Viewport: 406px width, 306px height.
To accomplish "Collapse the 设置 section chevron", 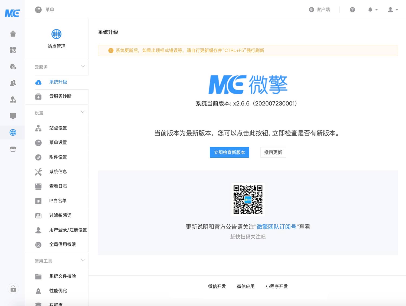I will (83, 112).
